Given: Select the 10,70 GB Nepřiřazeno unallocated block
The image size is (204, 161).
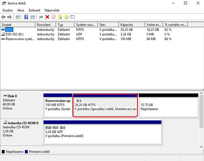Looking at the screenshot, I should (x=168, y=107).
